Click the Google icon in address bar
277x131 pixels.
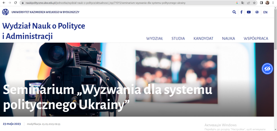(x=237, y=3)
